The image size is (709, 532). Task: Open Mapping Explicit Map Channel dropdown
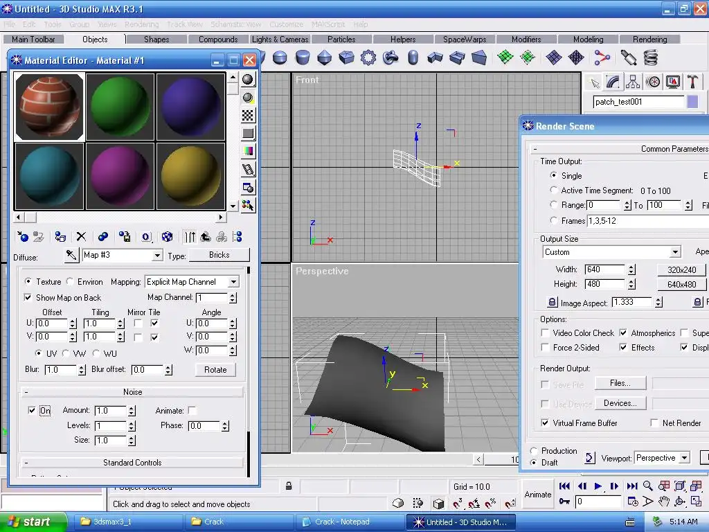click(x=233, y=282)
